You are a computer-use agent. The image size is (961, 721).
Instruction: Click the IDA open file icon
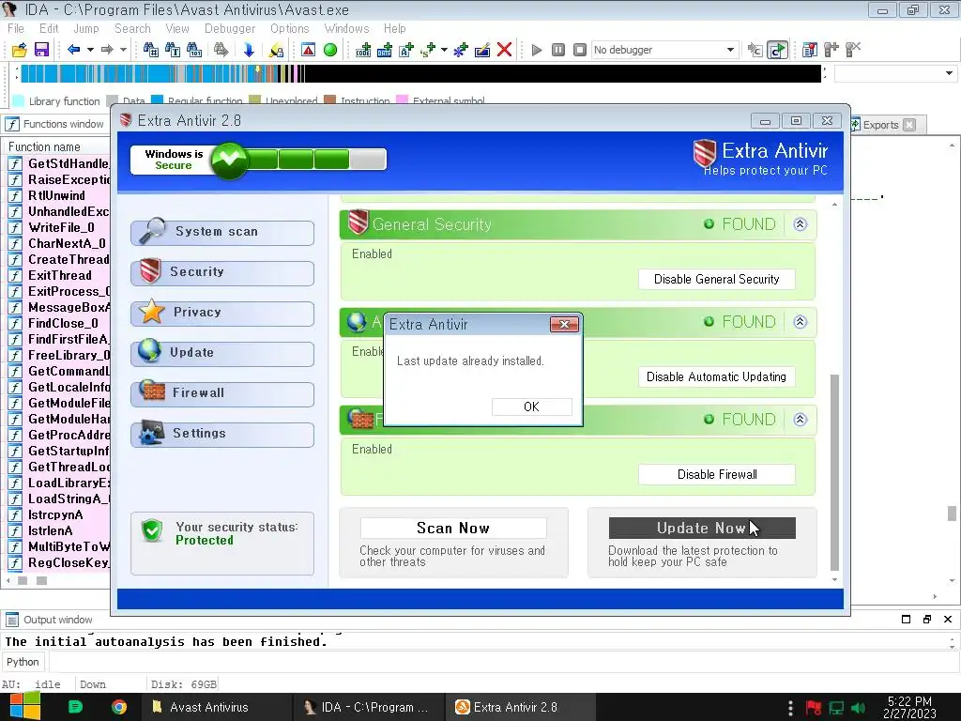point(19,50)
